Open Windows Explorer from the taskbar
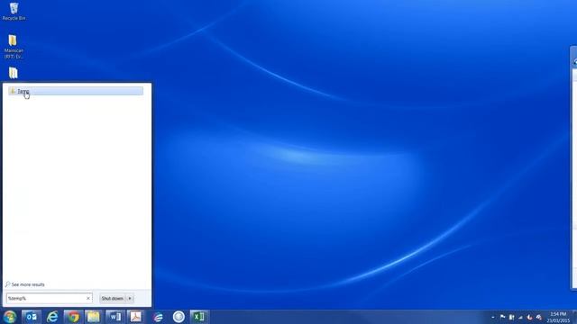This screenshot has width=577, height=324. [94, 317]
